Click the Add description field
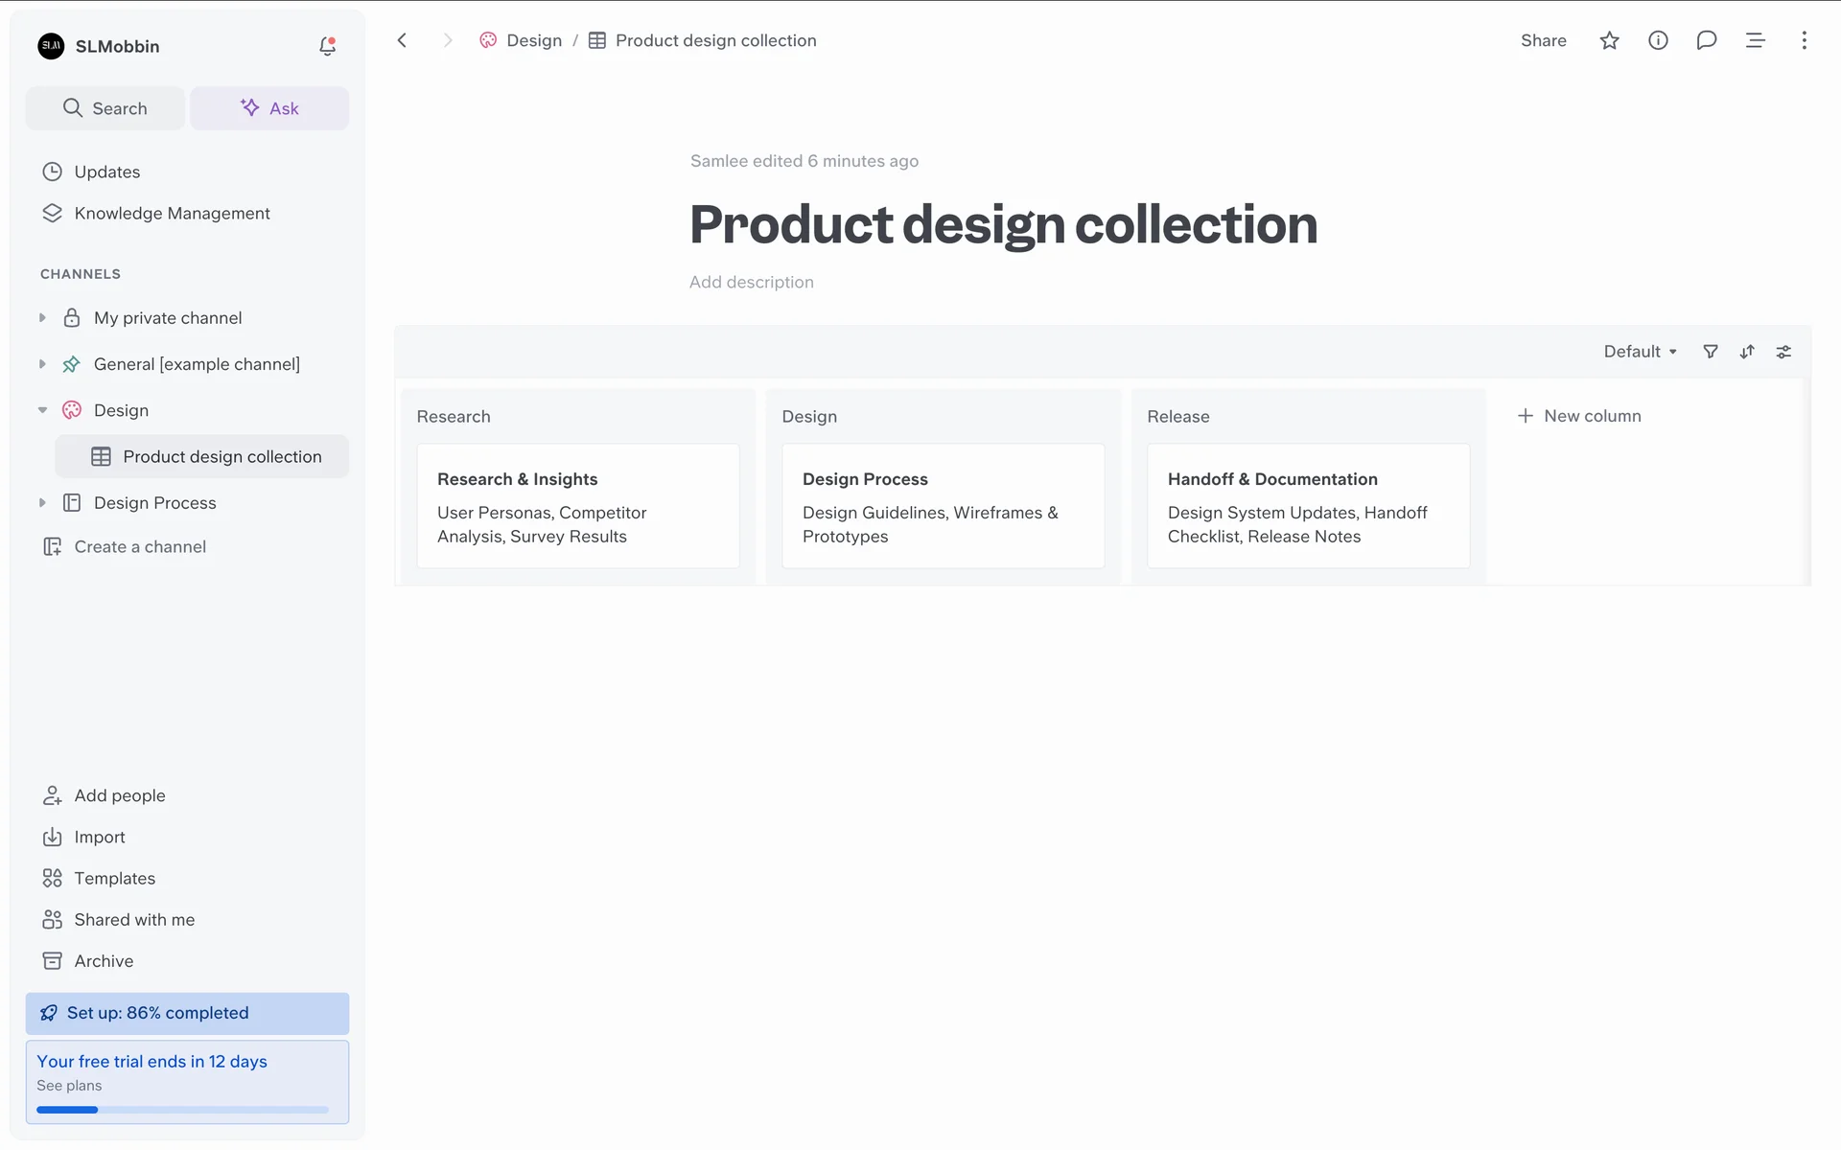Image resolution: width=1841 pixels, height=1150 pixels. [x=751, y=282]
